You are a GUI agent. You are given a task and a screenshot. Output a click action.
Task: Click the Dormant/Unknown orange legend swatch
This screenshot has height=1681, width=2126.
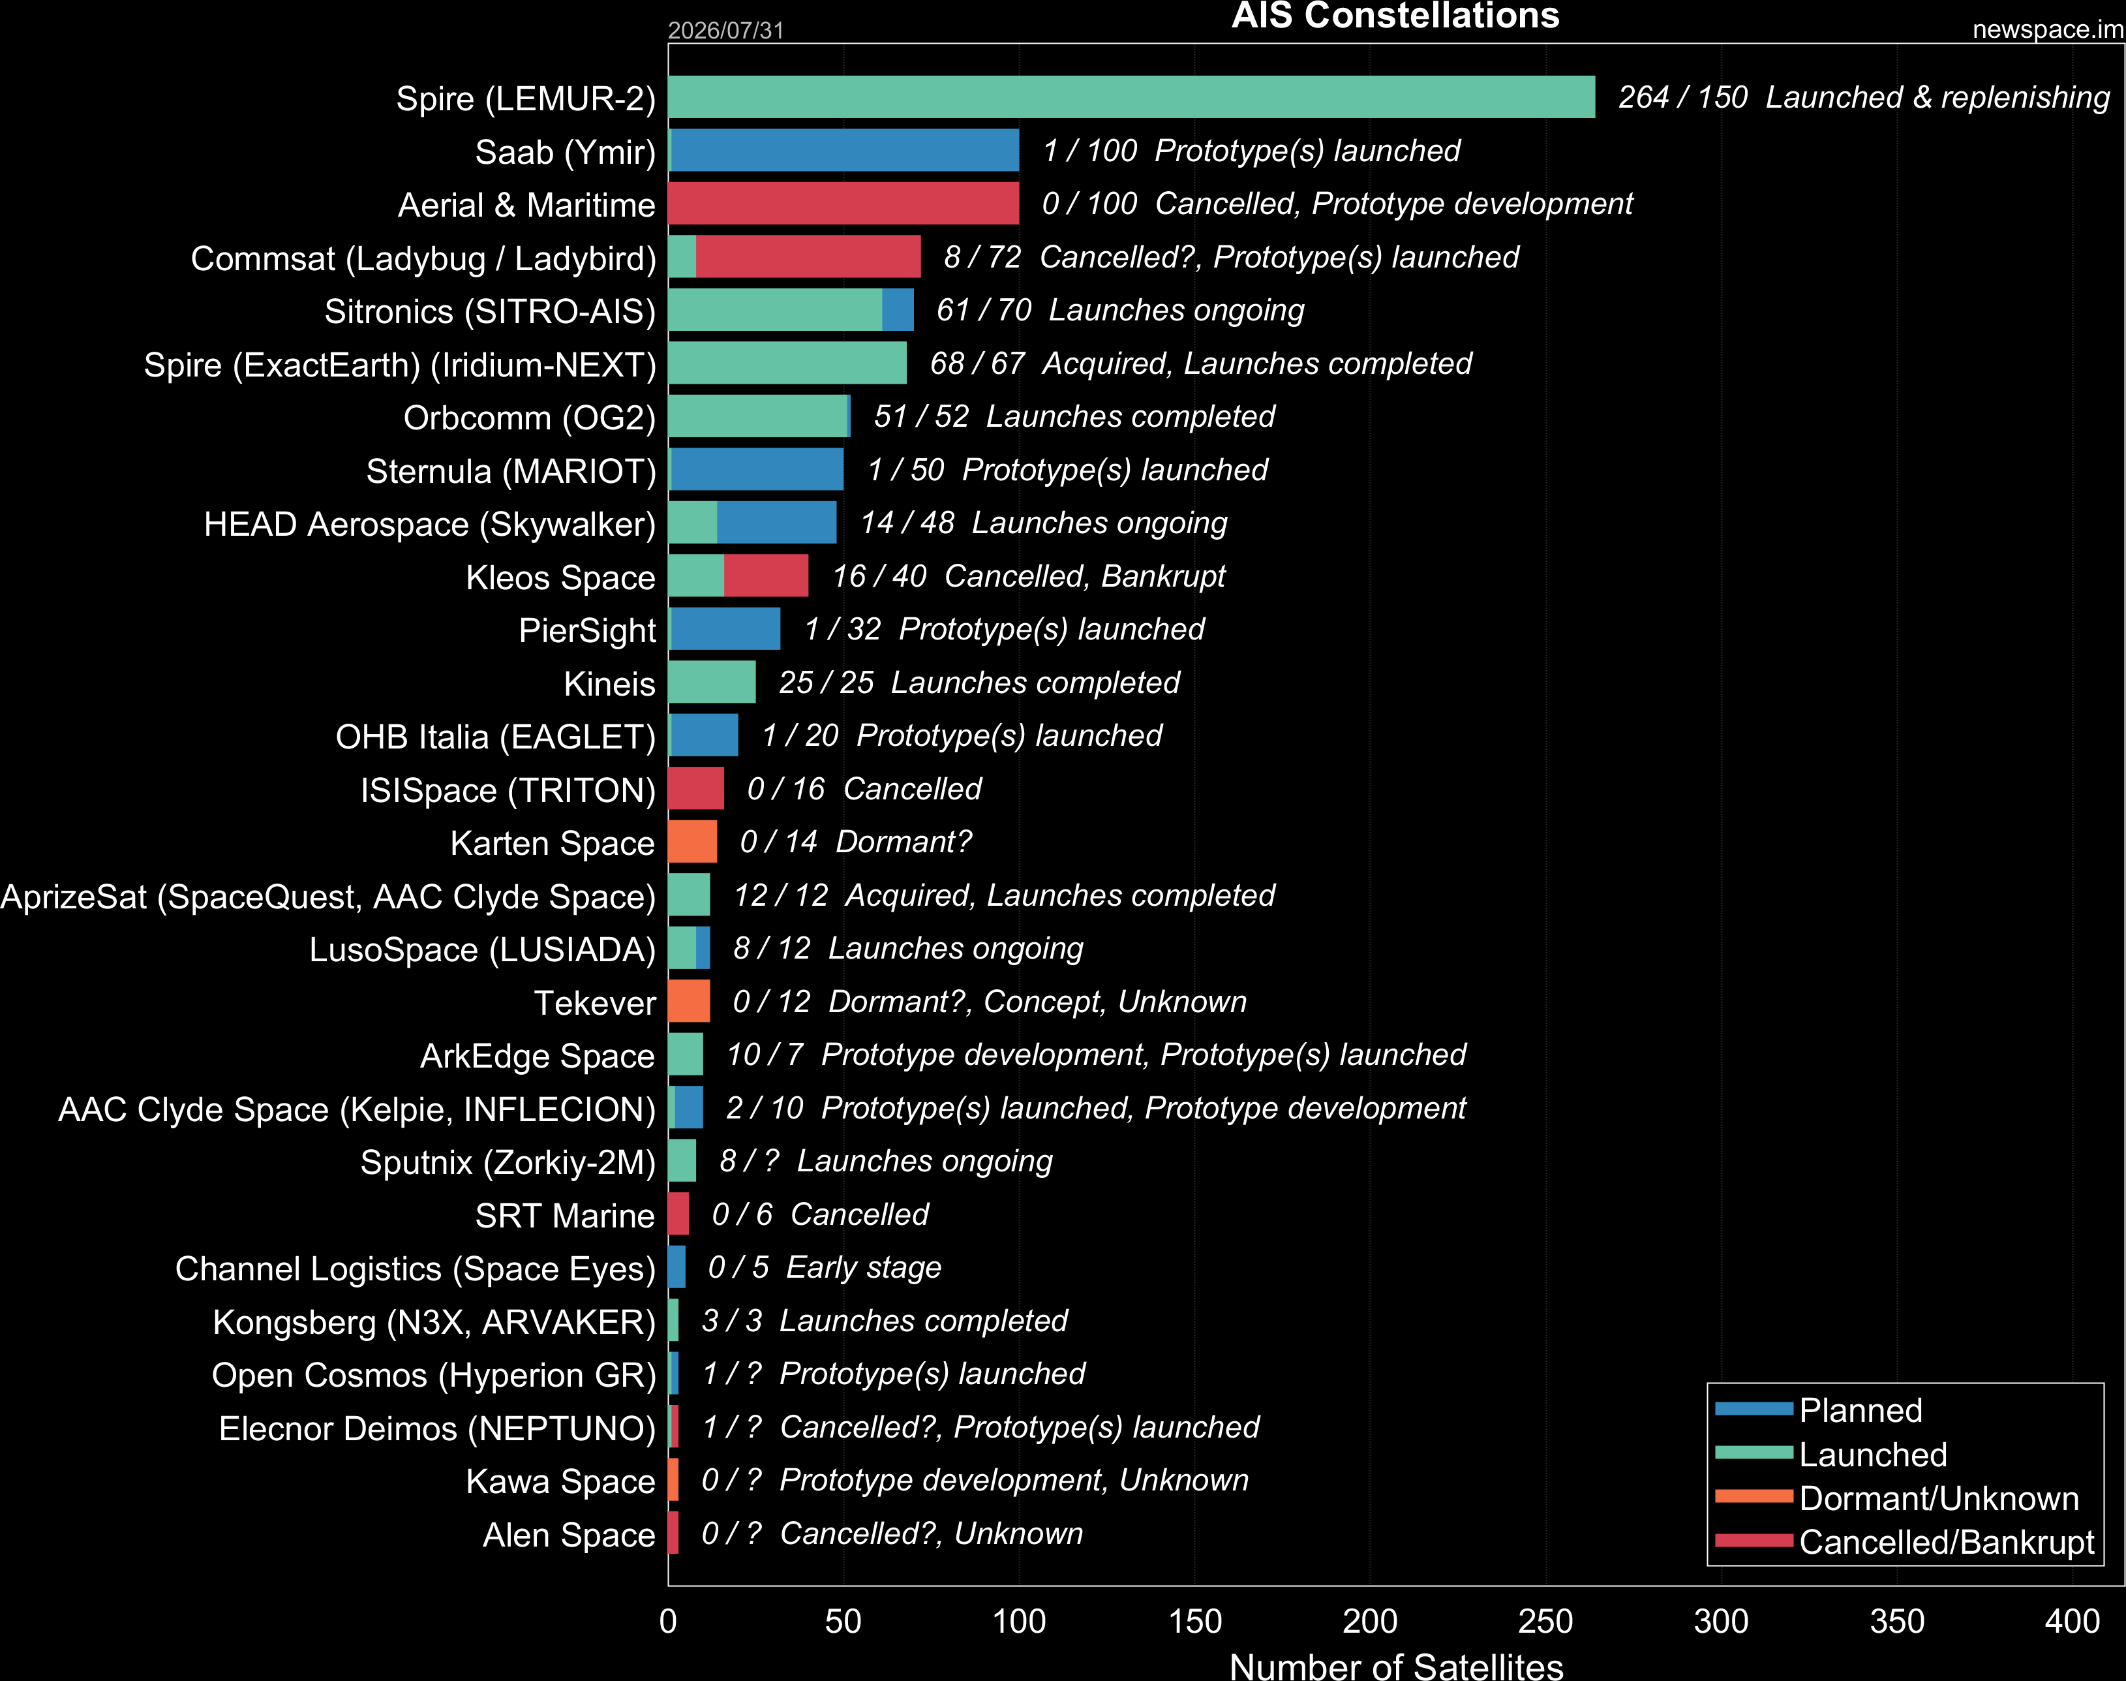coord(1753,1497)
